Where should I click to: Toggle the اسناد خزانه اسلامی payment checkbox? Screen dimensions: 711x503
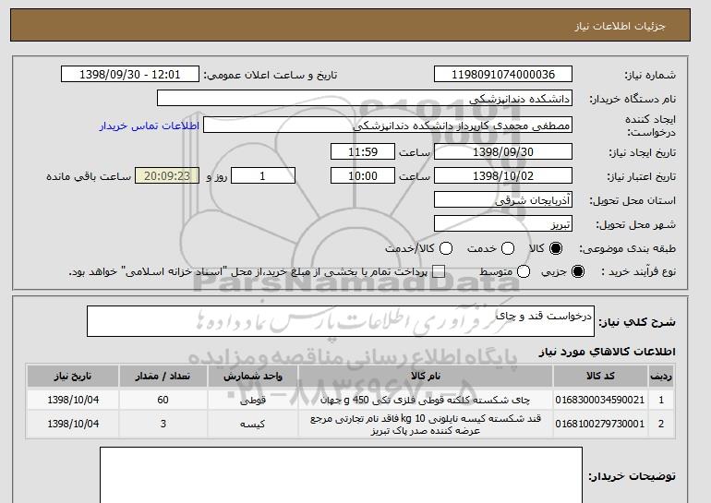click(439, 271)
